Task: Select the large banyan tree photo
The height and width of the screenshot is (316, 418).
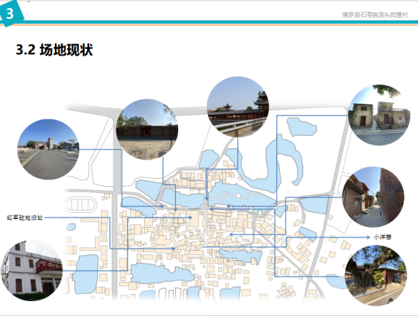Action: pyautogui.click(x=376, y=275)
